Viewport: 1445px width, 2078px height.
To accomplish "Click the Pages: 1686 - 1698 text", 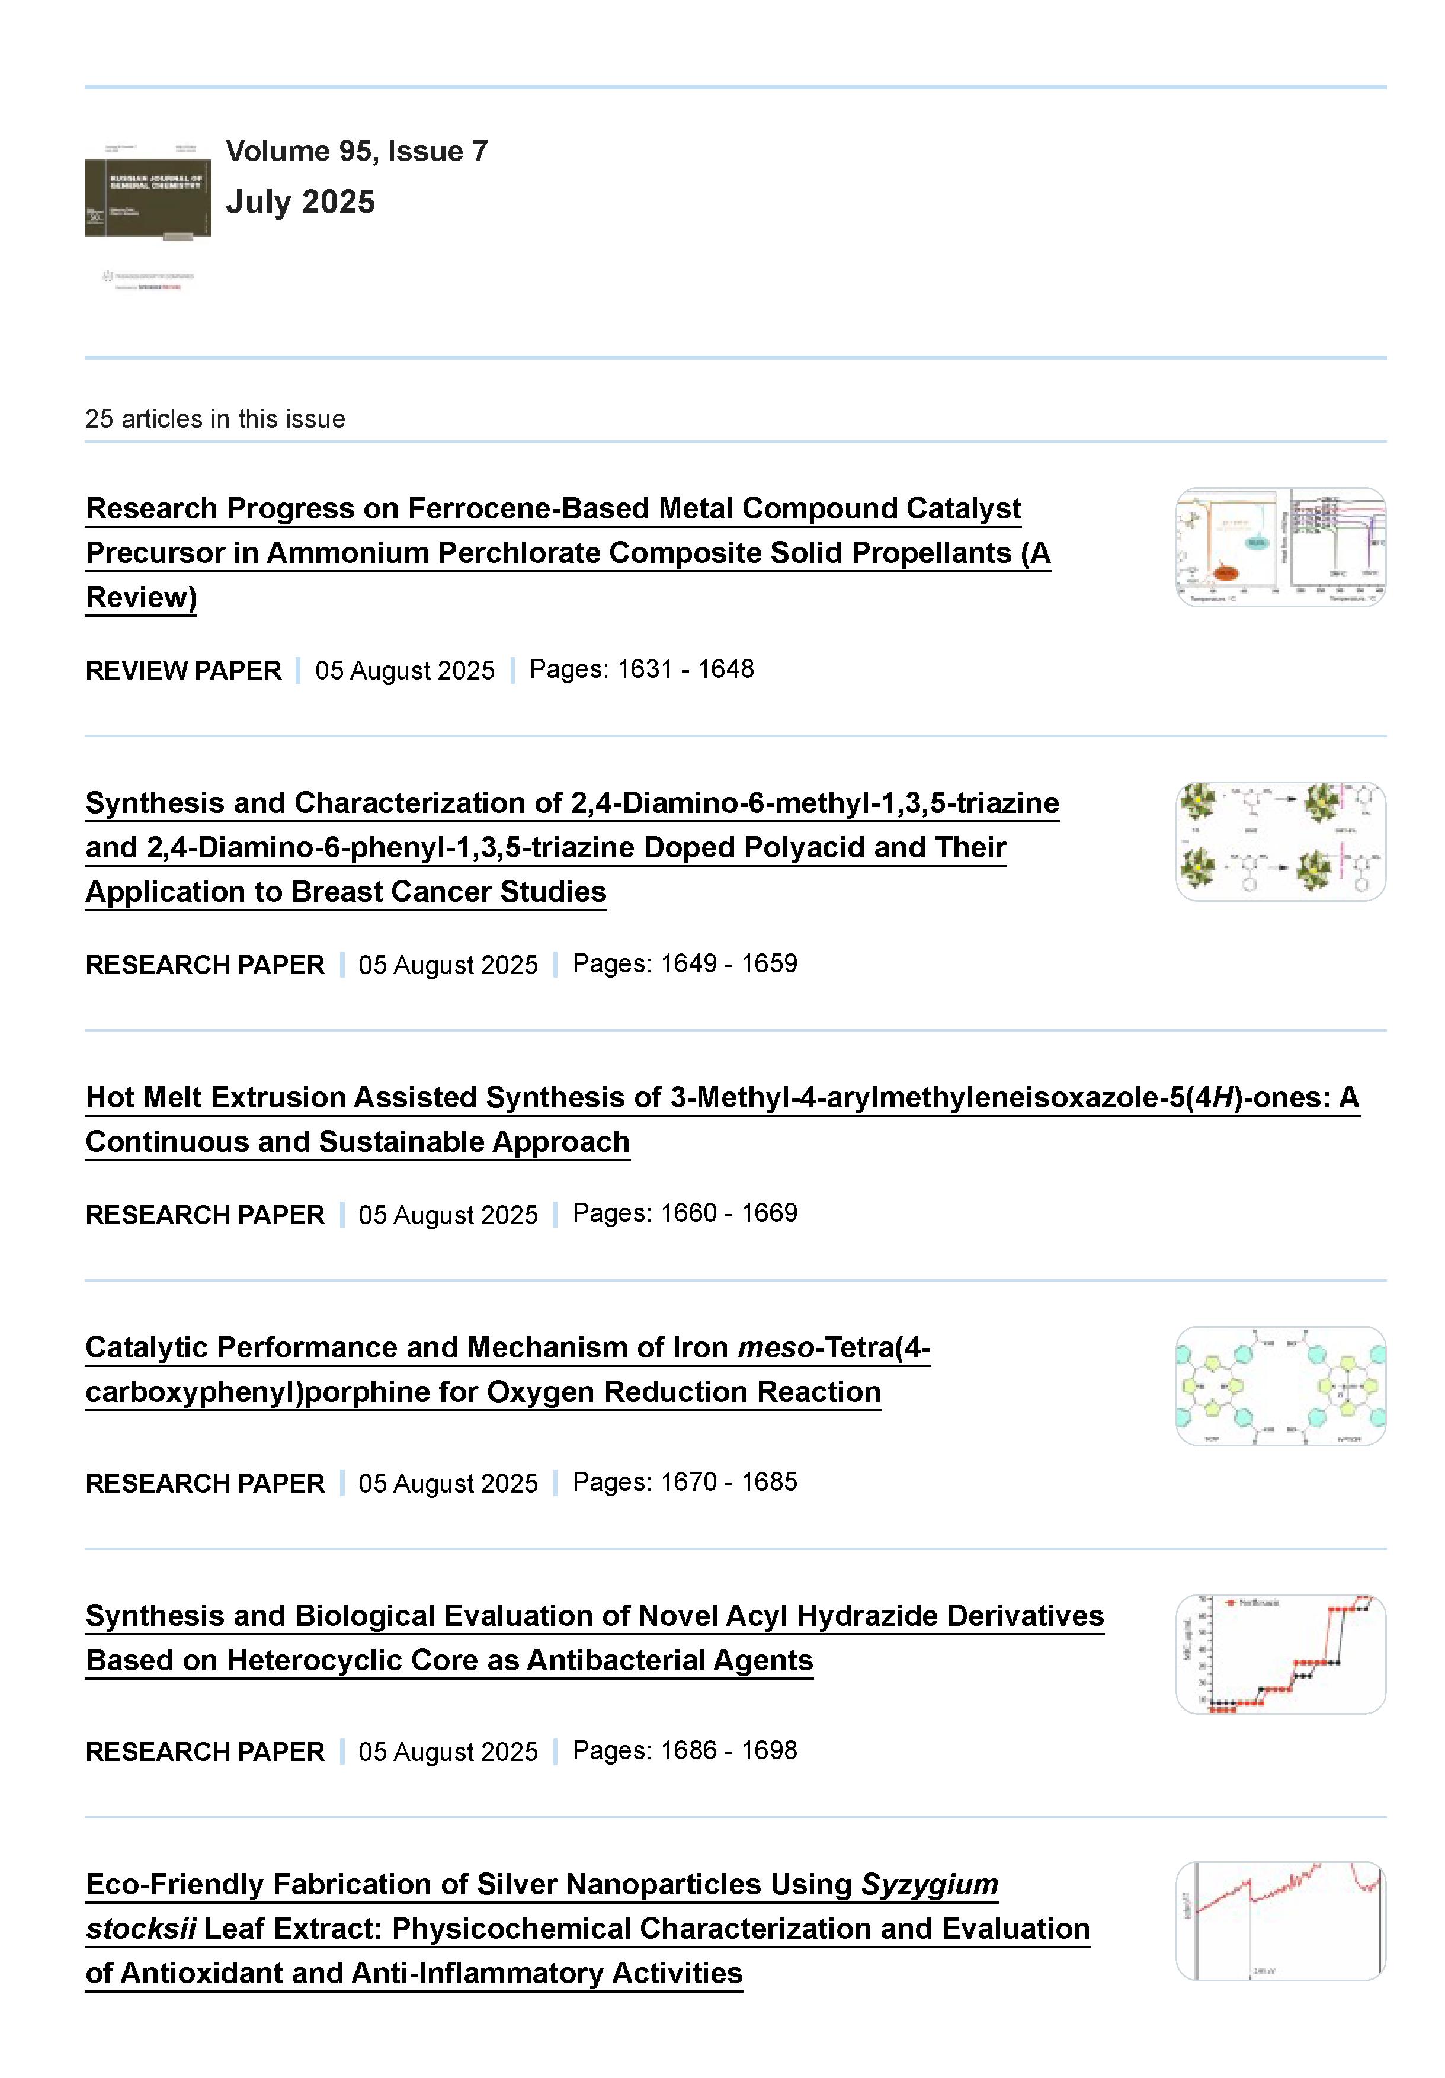I will pyautogui.click(x=684, y=1750).
